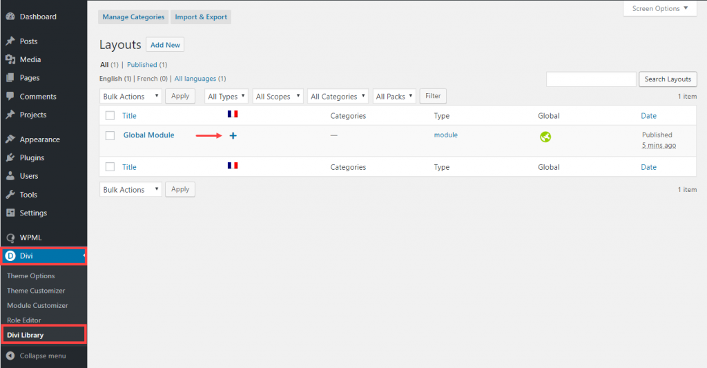Click the Divi D logo icon
The width and height of the screenshot is (707, 368).
click(x=10, y=255)
